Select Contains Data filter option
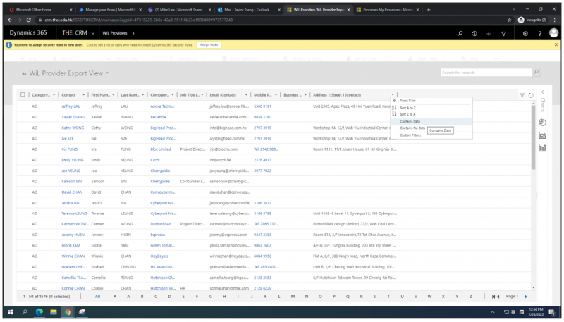The image size is (564, 322). (x=410, y=121)
